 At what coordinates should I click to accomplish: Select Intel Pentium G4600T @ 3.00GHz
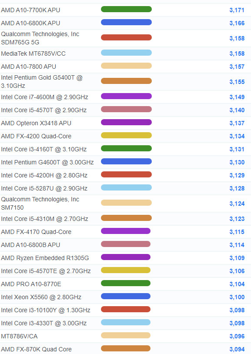[47, 163]
